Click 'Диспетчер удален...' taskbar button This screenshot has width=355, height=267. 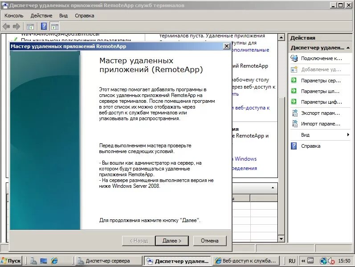point(177,261)
